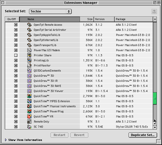This screenshot has width=162, height=145.
Task: Click the sort order button above scrollbar
Action: (x=155, y=19)
